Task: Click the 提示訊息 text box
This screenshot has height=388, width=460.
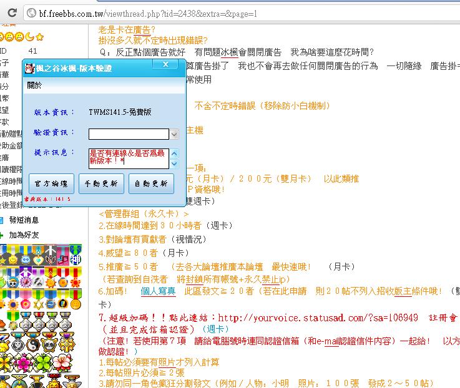Action: click(x=129, y=158)
